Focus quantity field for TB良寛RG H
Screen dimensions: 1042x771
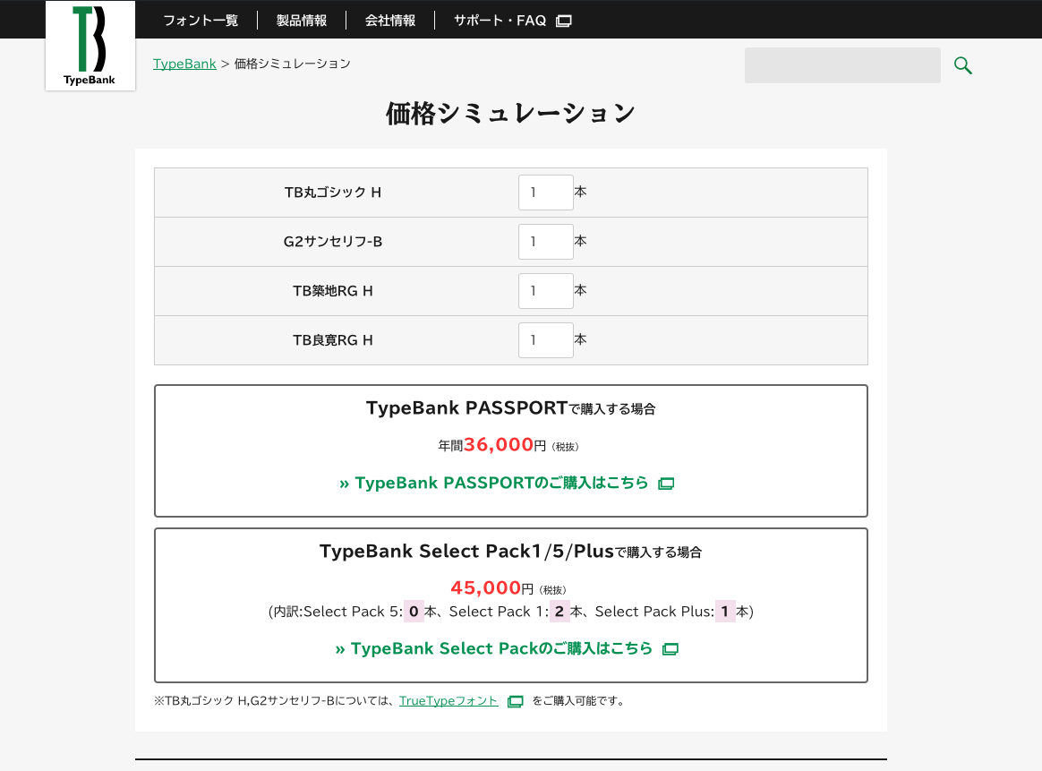[546, 340]
